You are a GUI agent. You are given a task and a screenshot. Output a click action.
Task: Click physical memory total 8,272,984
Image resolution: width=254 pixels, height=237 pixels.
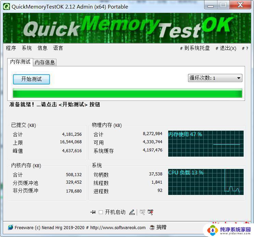(152, 134)
